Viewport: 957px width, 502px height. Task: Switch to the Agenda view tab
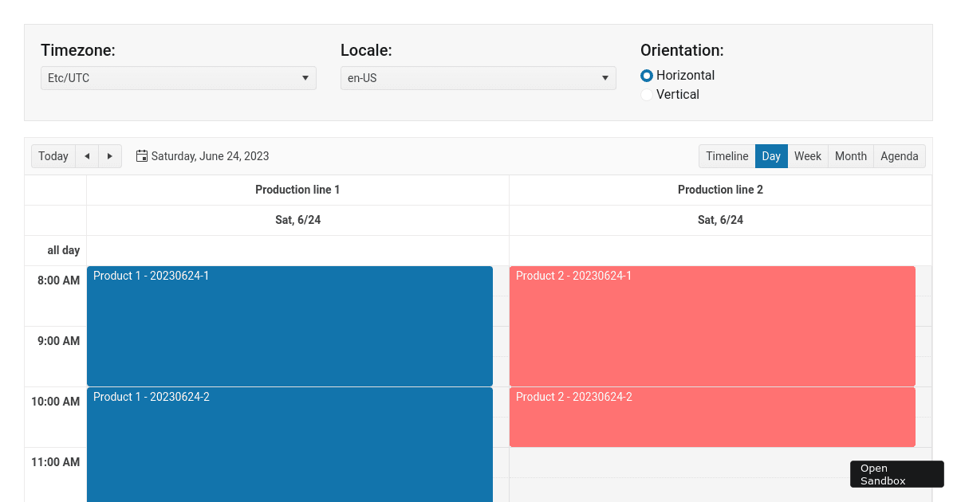(x=899, y=156)
